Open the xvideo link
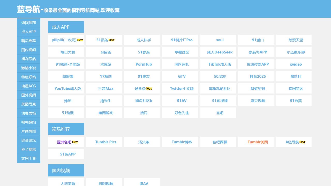Image resolution: width=331 pixels, height=186 pixels. (296, 64)
